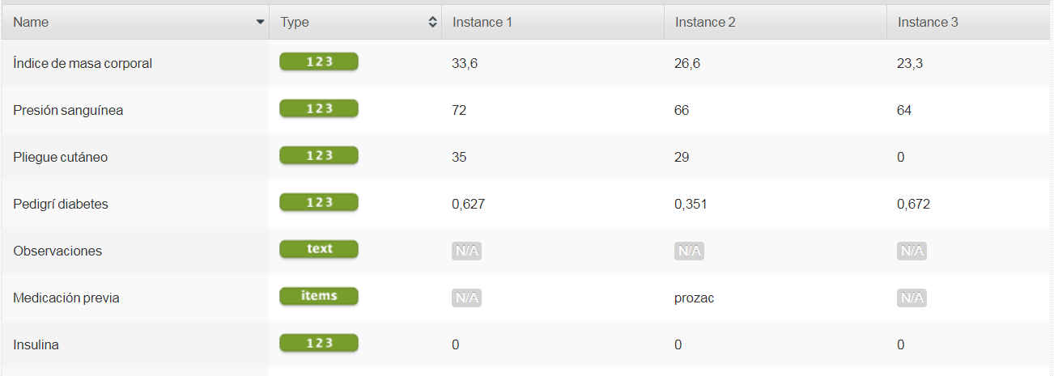Select the field name Índice de masa corporal
The image size is (1054, 376).
pos(83,63)
